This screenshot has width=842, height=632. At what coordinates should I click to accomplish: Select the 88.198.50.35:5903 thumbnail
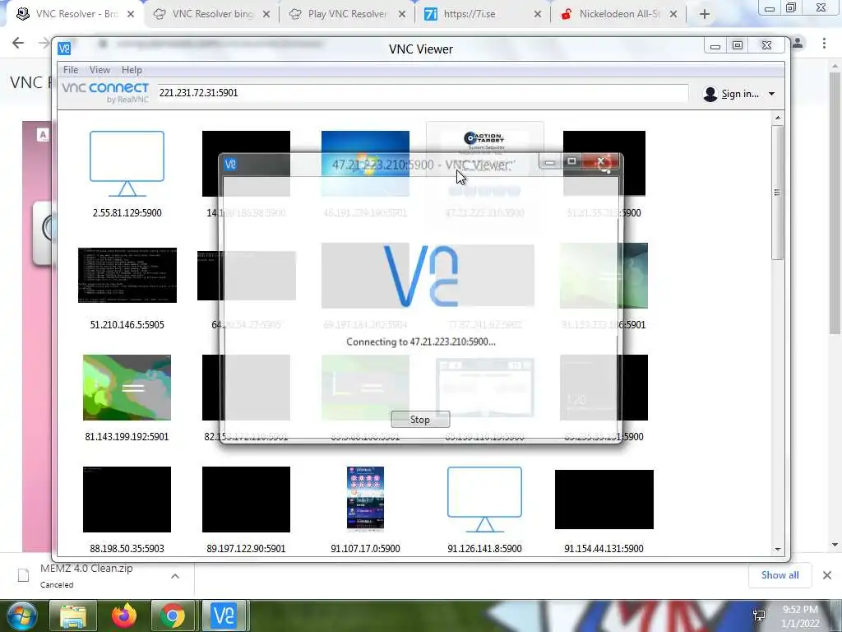click(127, 500)
